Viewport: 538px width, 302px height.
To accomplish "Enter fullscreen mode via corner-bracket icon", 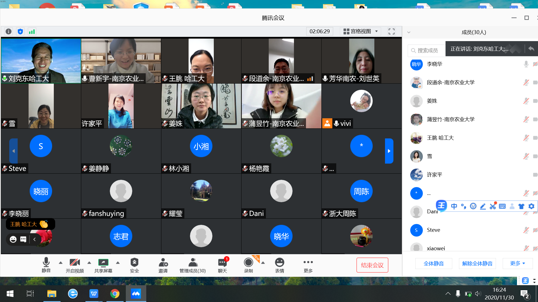I will [x=391, y=31].
